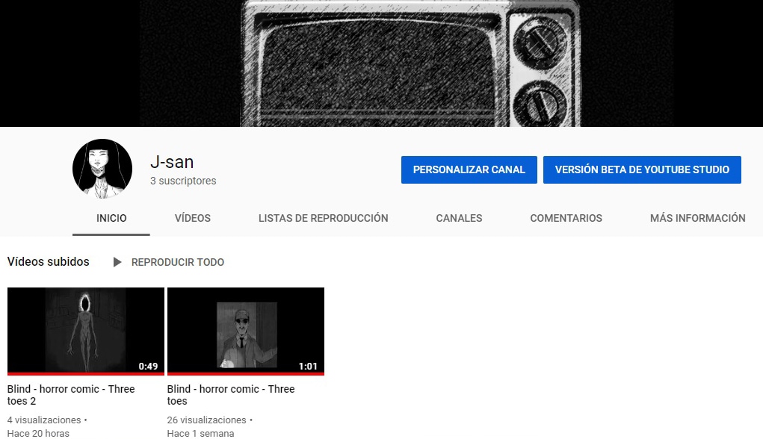Switch to the Vídeos tab
763x439 pixels.
193,218
